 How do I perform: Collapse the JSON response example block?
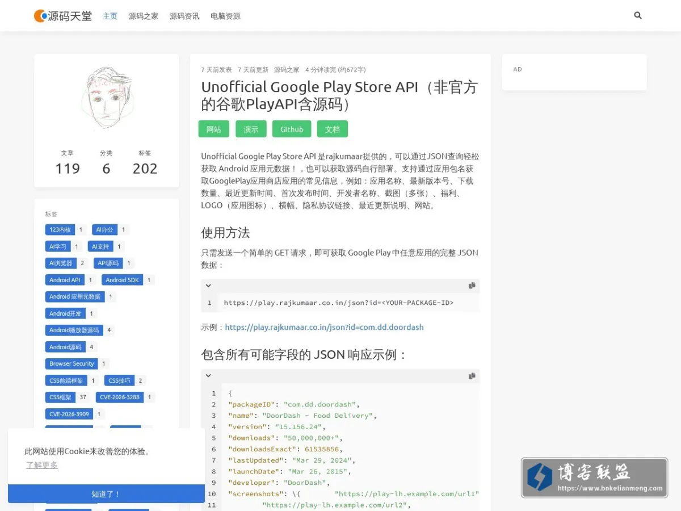click(x=208, y=376)
